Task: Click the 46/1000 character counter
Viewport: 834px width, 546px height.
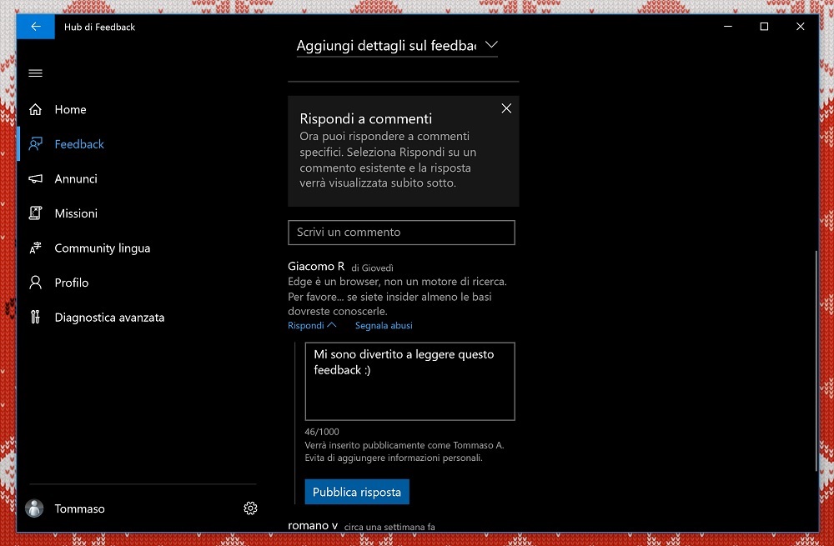Action: (x=322, y=432)
